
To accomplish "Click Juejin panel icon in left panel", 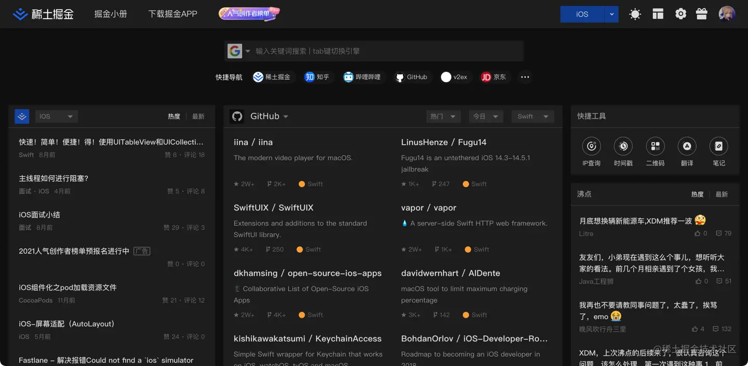I will tap(22, 116).
